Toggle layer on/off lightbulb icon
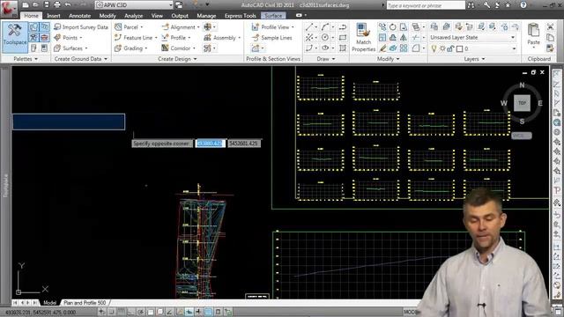The height and width of the screenshot is (317, 564). click(x=434, y=48)
